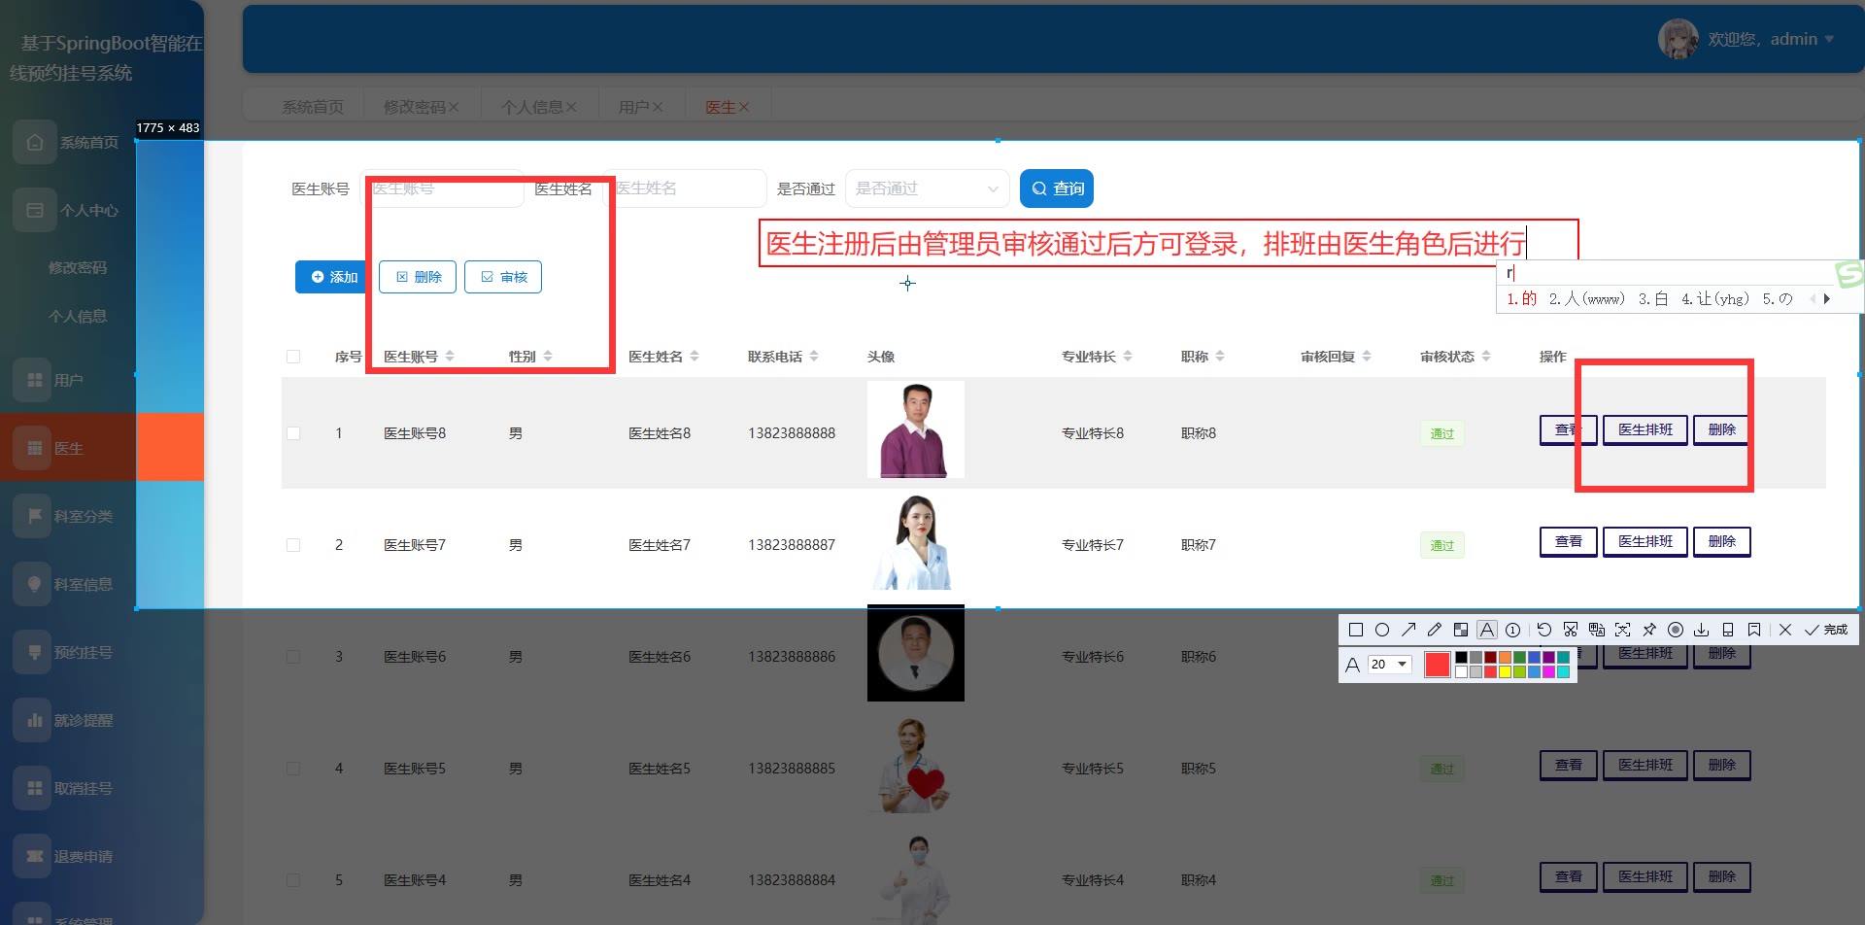Expand the admin user menu

point(1829,39)
